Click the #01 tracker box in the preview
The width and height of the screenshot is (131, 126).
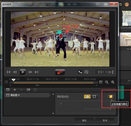point(61,36)
